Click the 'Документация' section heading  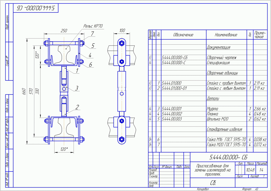(218, 47)
